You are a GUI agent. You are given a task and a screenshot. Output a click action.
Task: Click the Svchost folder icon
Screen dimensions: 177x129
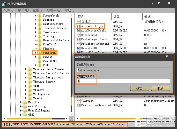click(x=40, y=20)
